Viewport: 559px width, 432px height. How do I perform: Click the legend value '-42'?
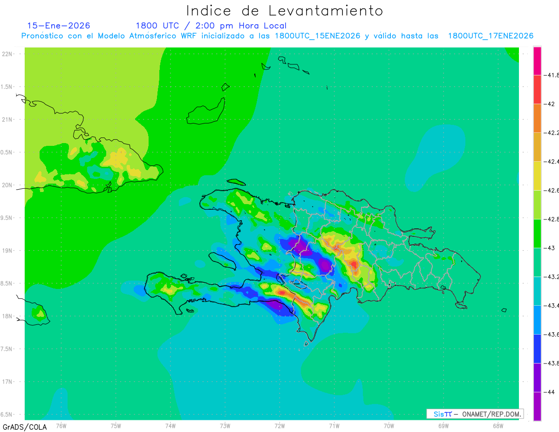pos(549,104)
